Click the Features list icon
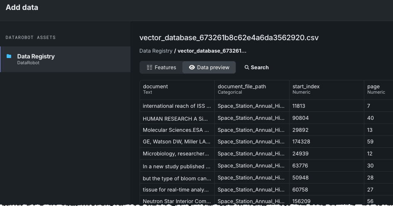Screen dimensions: 393x206 pyautogui.click(x=150, y=68)
